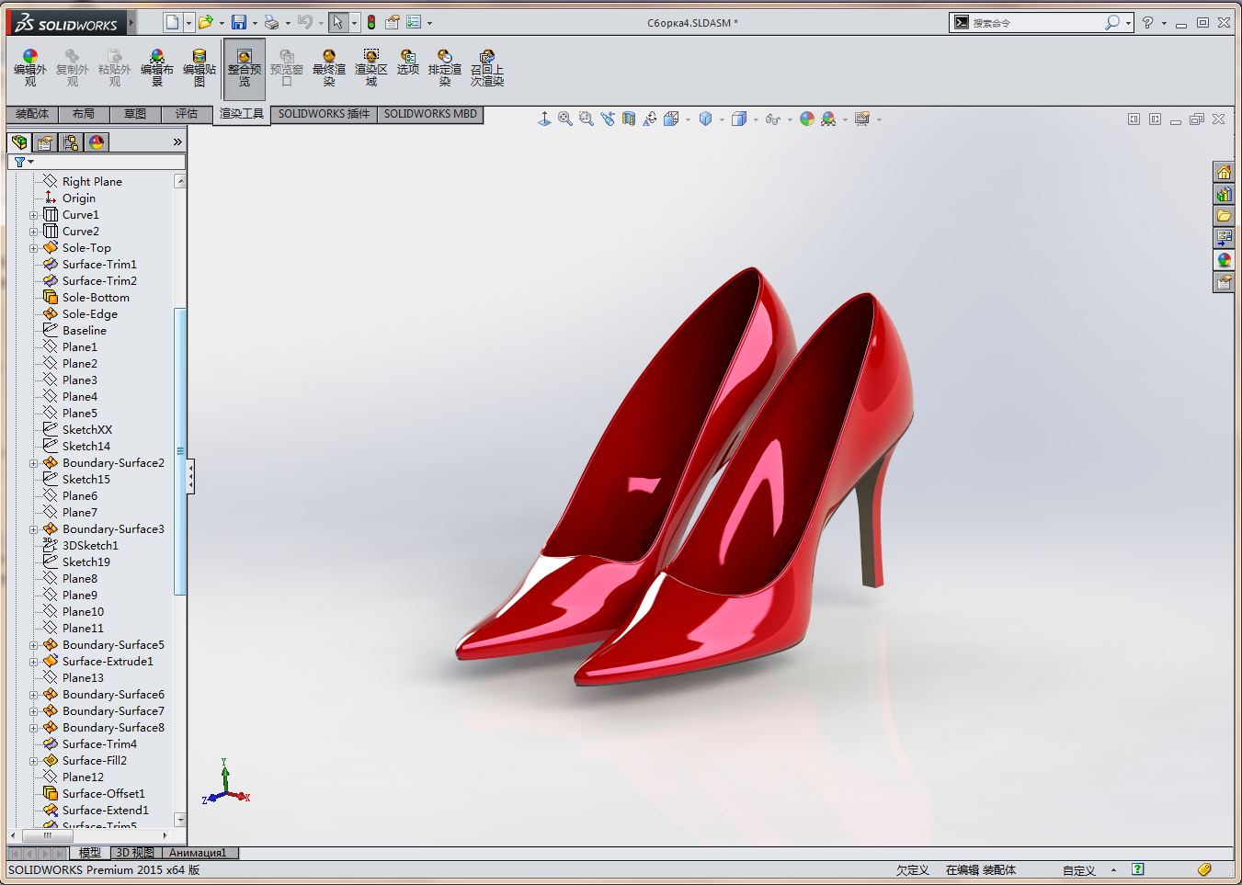Viewport: 1242px width, 885px height.
Task: Toggle Integrated Preview (整合预览) button
Action: point(244,68)
